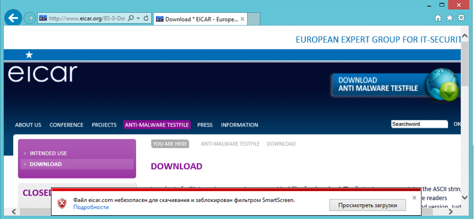
Task: Click the browser Forward arrow button
Action: click(x=29, y=18)
